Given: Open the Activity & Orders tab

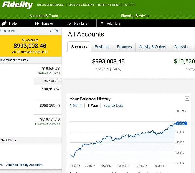Looking at the screenshot, I should (x=152, y=47).
